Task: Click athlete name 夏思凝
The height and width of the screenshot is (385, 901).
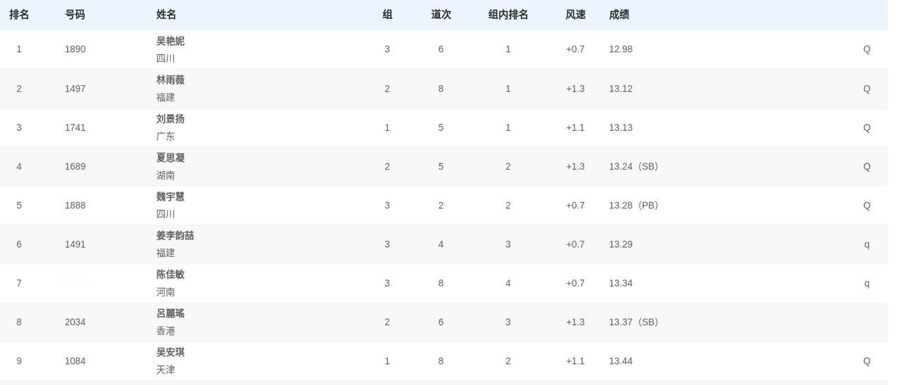Action: pos(171,158)
